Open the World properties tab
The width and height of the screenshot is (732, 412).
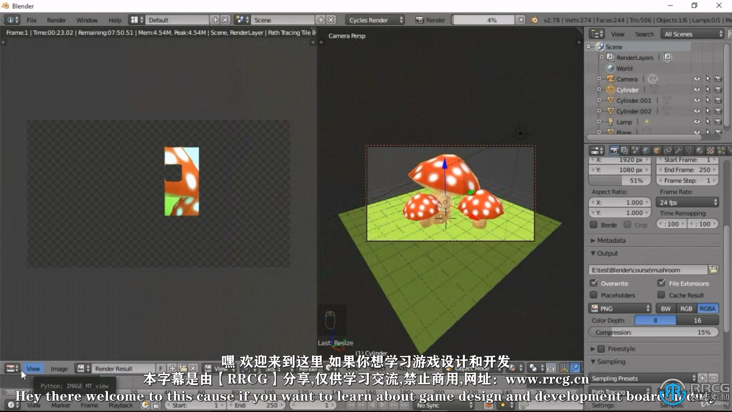point(646,151)
